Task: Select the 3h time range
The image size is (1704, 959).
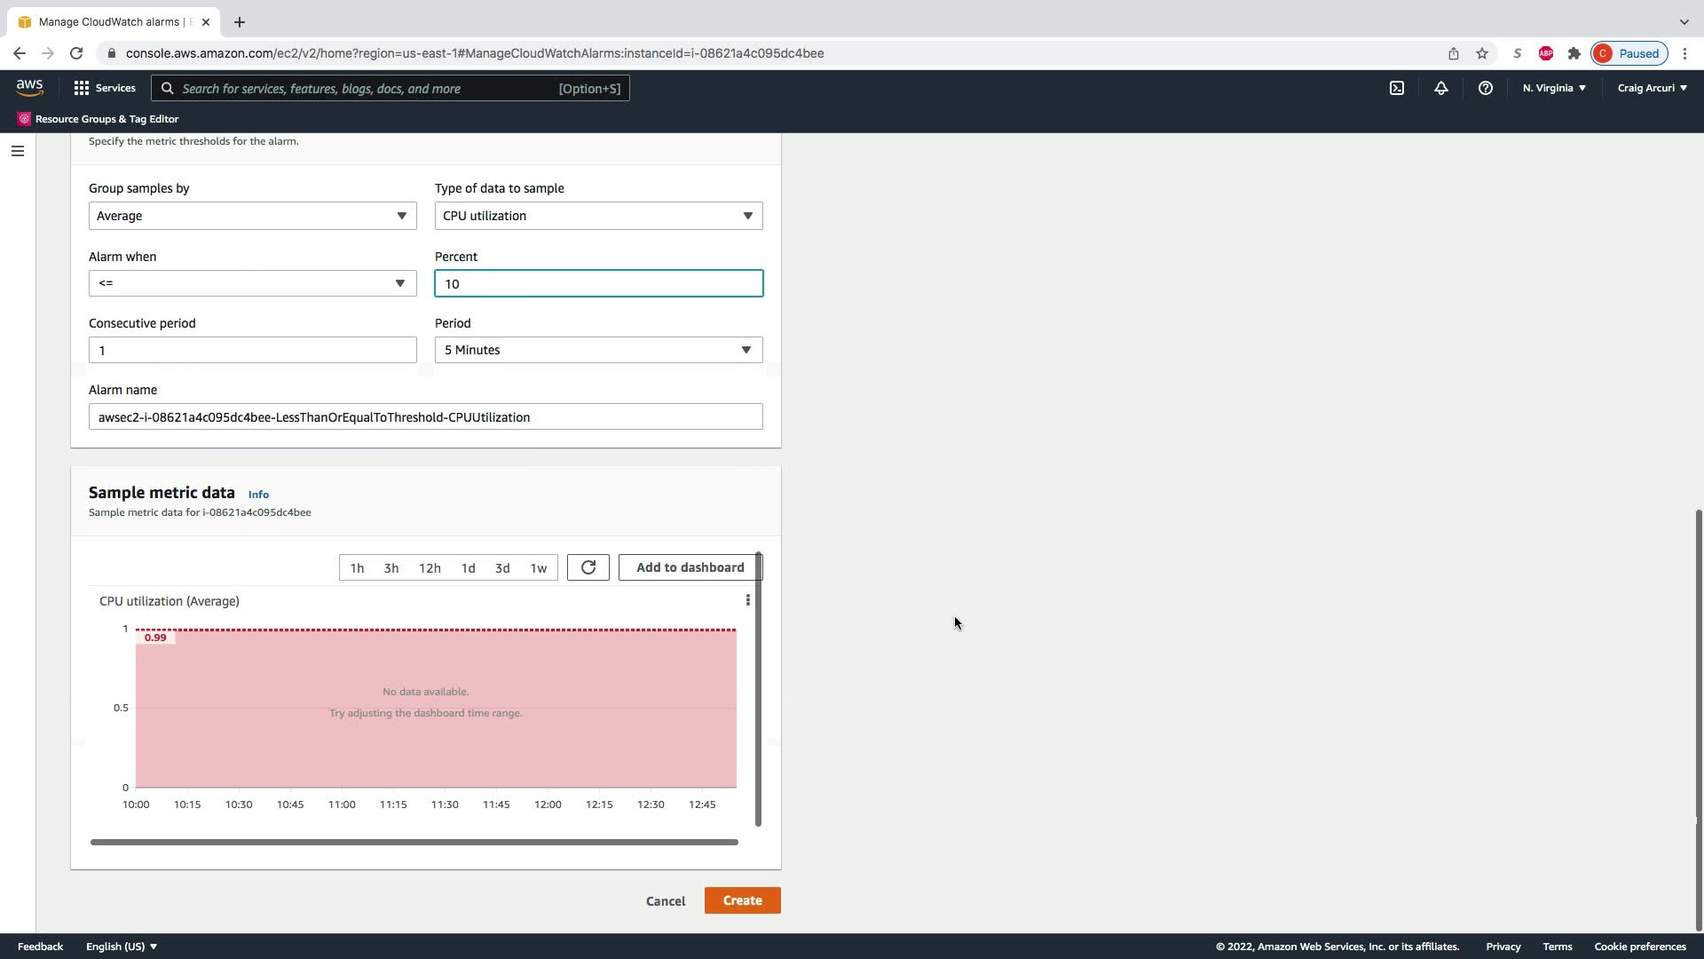Action: tap(391, 568)
